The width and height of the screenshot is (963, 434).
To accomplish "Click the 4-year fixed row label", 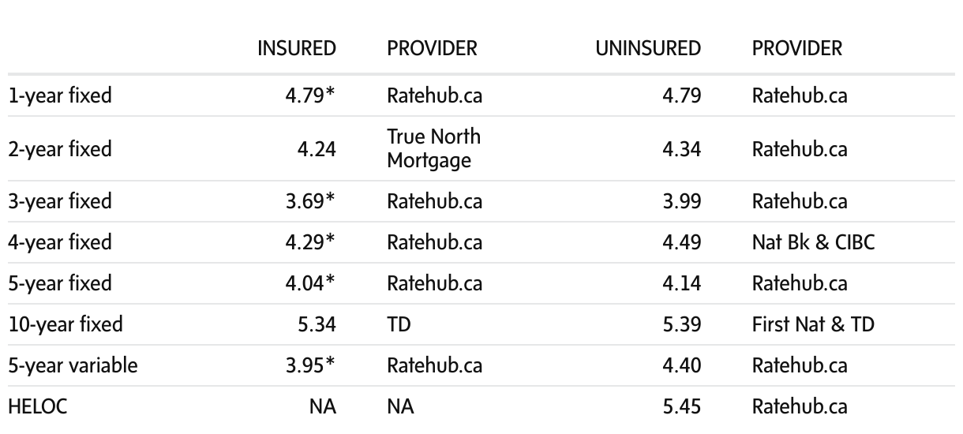I will click(60, 242).
